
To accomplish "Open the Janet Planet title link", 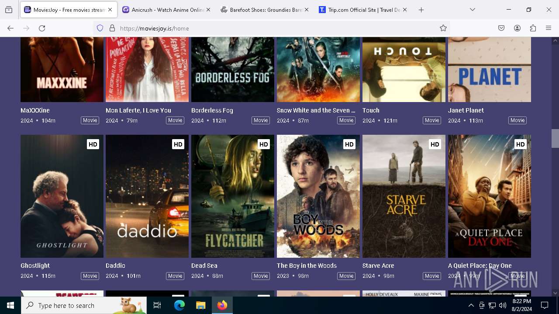I will click(466, 110).
